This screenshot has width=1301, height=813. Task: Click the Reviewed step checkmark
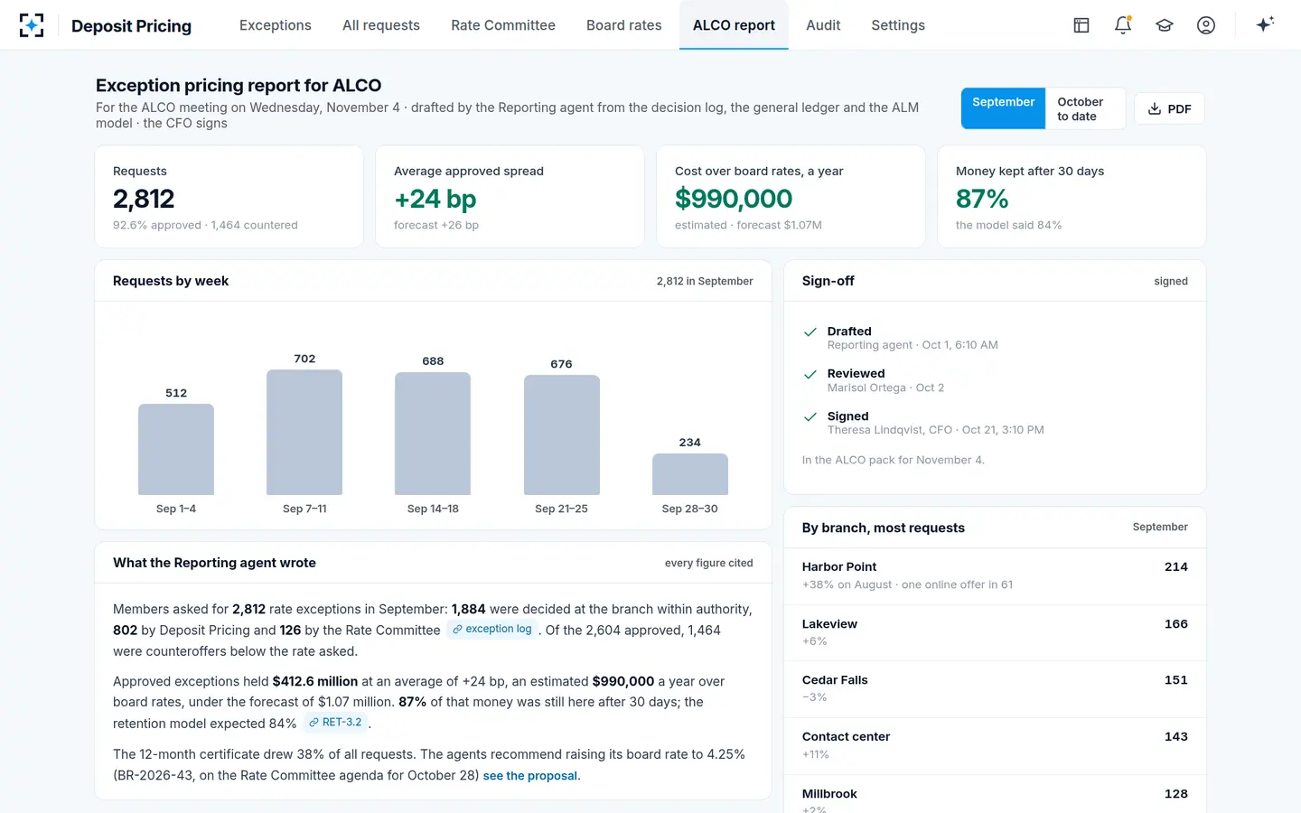tap(810, 374)
